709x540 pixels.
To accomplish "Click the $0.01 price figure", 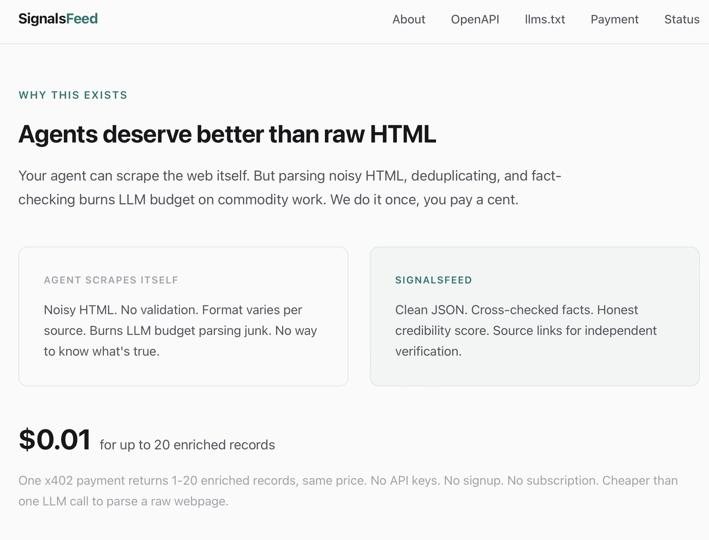I will pos(55,439).
